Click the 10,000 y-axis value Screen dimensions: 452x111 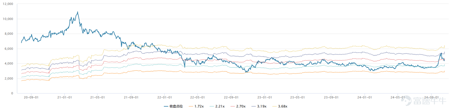8,19
